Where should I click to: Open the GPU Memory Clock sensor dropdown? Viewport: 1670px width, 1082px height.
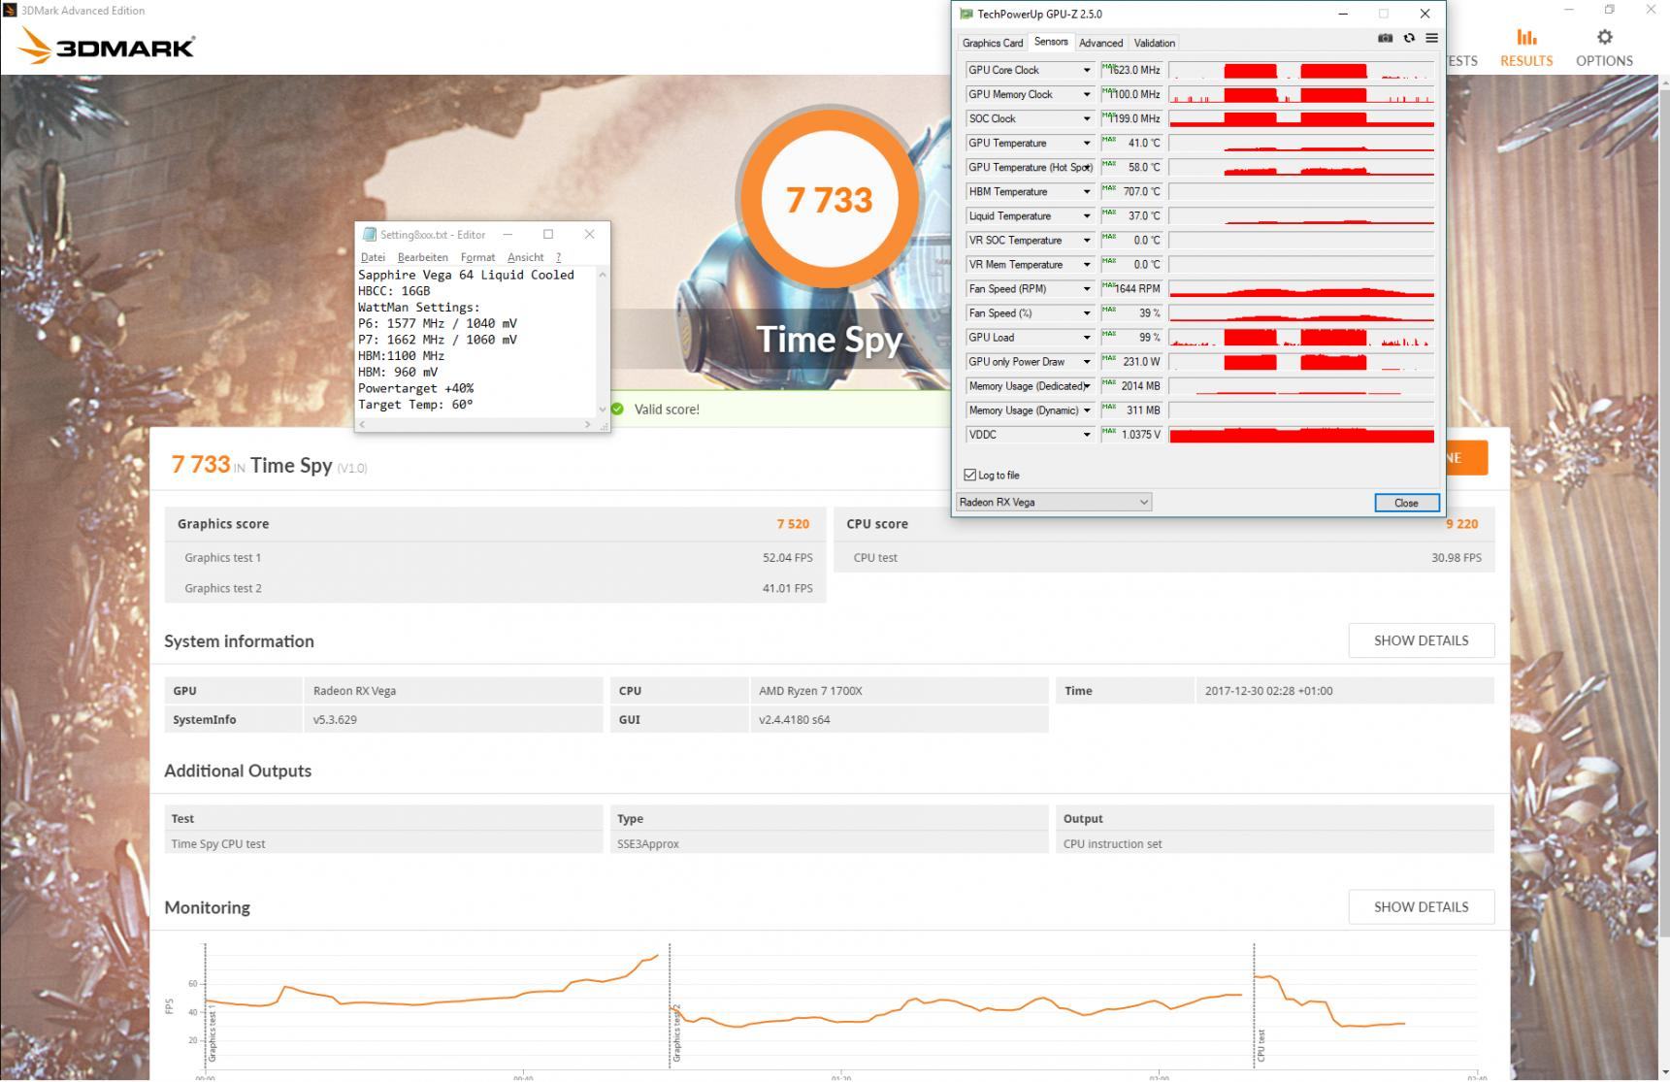[x=1086, y=94]
